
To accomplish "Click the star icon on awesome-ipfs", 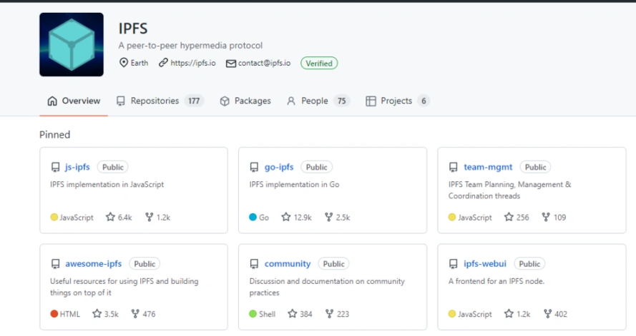I will pos(97,314).
